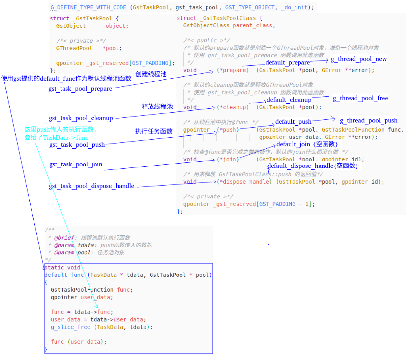Click the '(*push)' function pointer
Screen dimensions: 411x355
228,130
